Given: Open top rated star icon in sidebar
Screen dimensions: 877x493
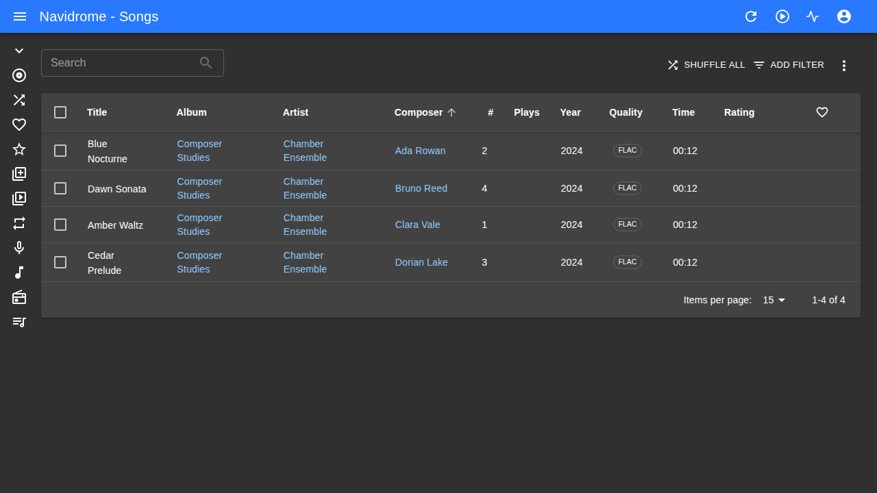Looking at the screenshot, I should (19, 149).
